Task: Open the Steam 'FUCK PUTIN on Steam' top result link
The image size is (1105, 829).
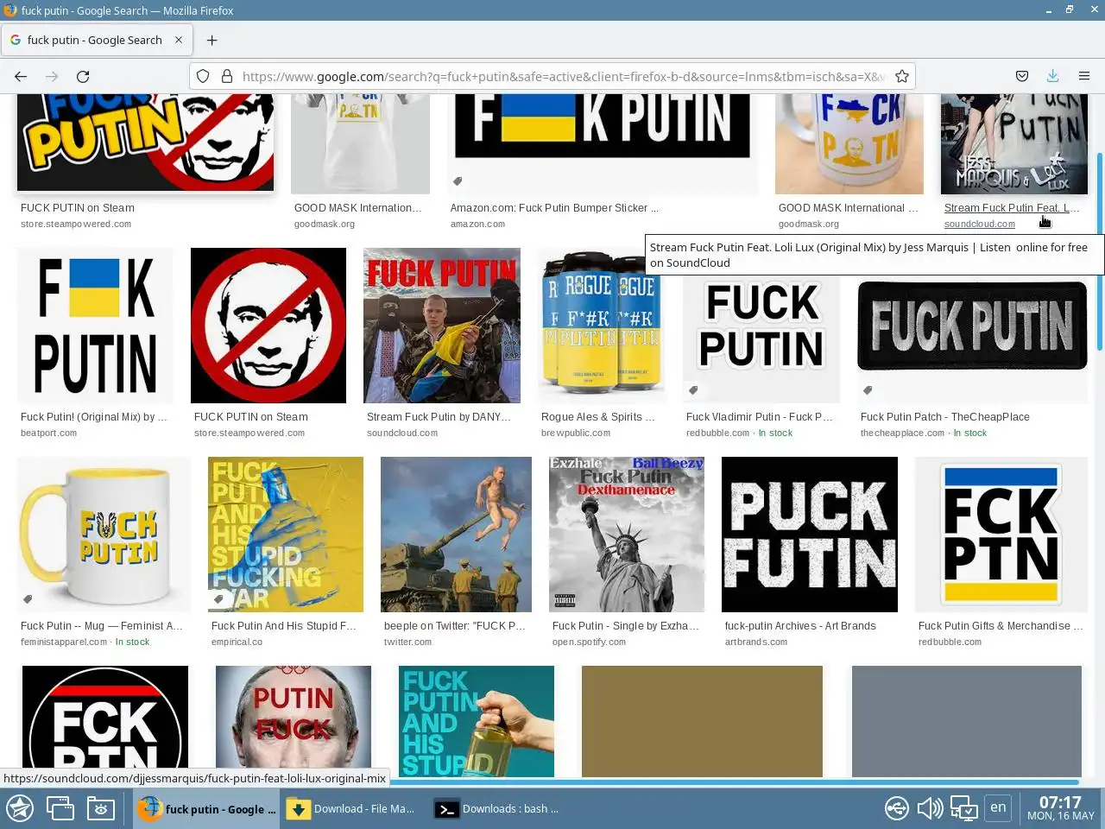Action: 78,207
